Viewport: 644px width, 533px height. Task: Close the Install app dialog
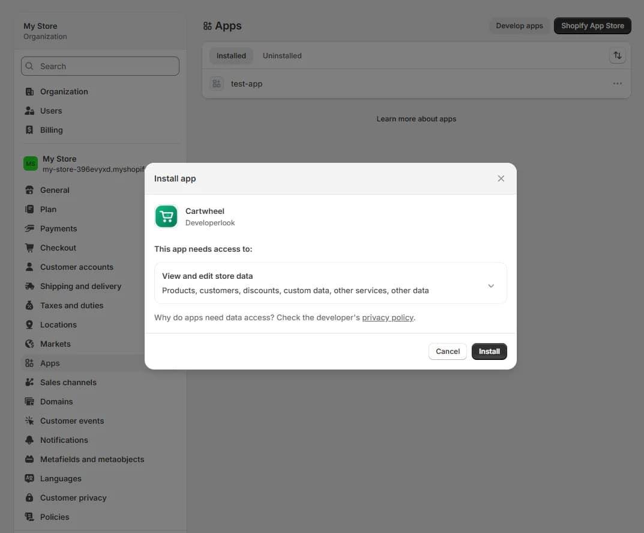pyautogui.click(x=501, y=178)
